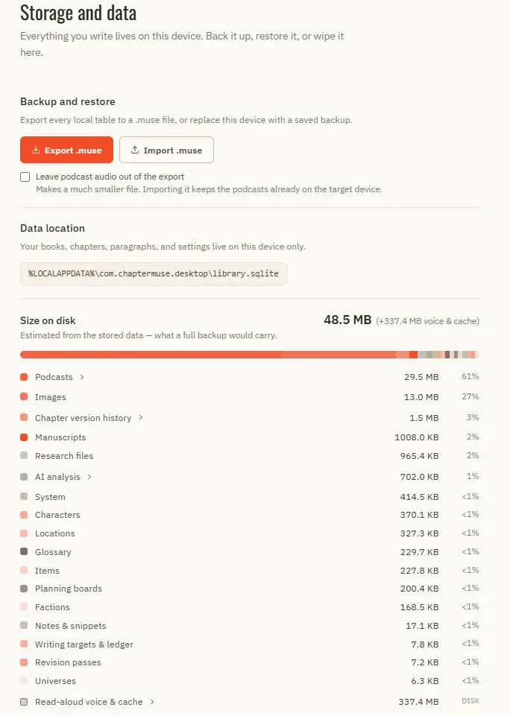Click the Podcasts color dot
The width and height of the screenshot is (510, 716).
tap(24, 377)
